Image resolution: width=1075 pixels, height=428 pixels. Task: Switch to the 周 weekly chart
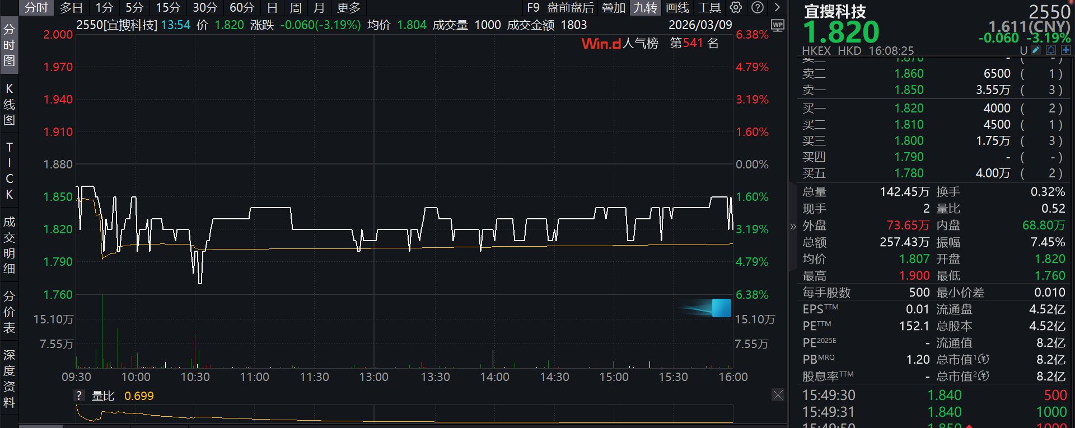pos(296,7)
